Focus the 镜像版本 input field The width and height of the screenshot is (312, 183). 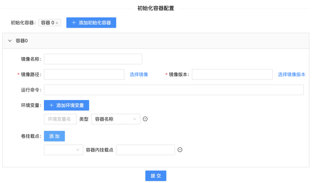point(232,75)
